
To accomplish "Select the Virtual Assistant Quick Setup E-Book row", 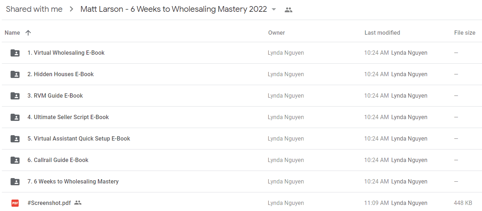I will point(241,139).
